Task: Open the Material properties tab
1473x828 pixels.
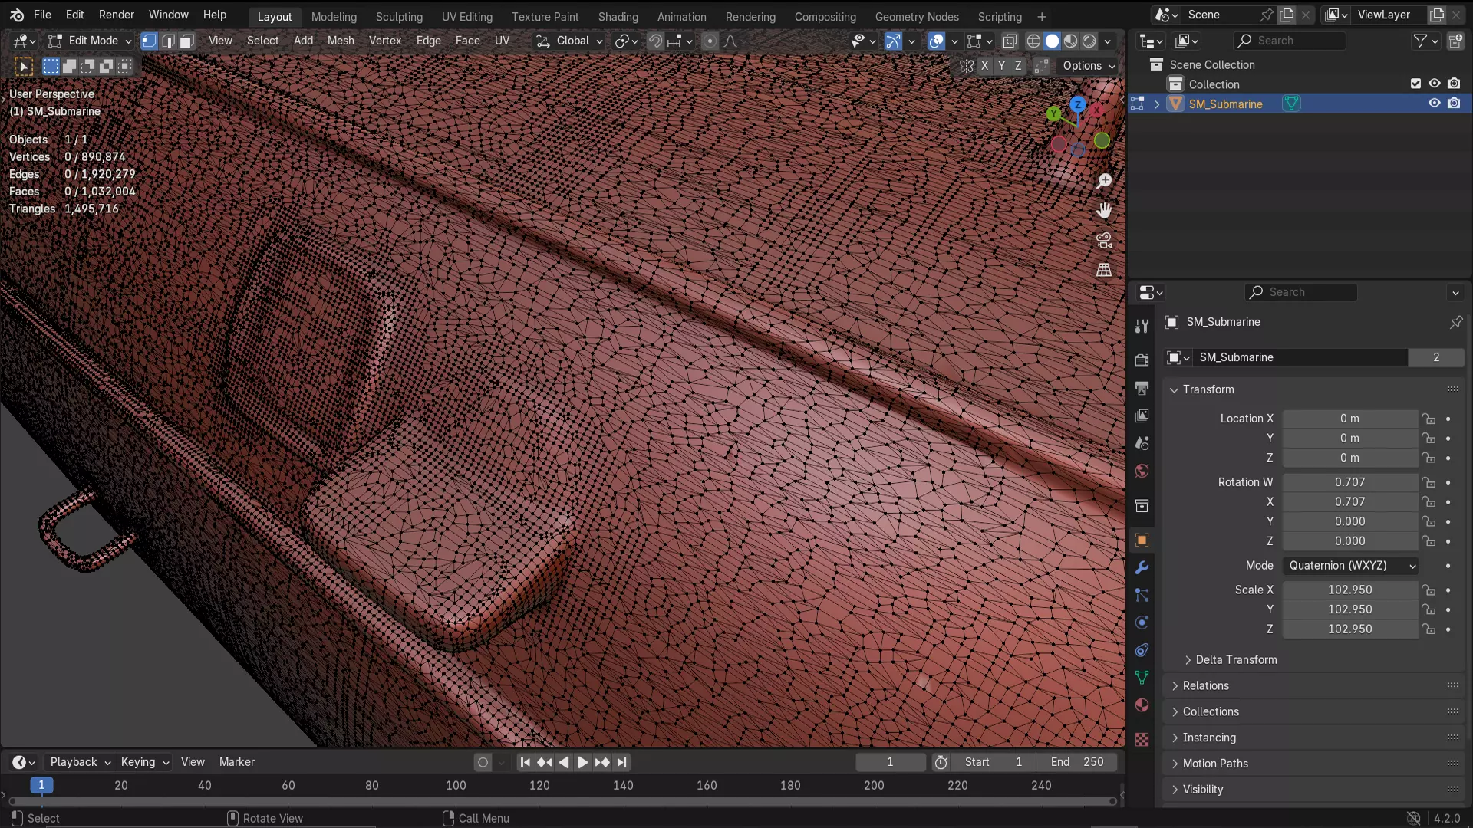Action: tap(1142, 705)
